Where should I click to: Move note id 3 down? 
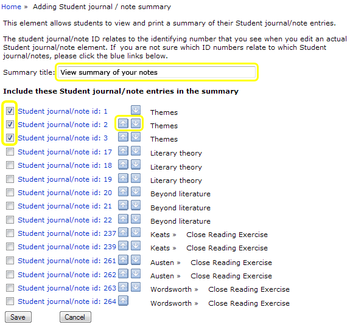[x=136, y=137]
